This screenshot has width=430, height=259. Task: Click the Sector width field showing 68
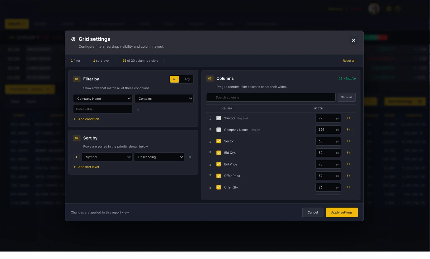pos(328,141)
